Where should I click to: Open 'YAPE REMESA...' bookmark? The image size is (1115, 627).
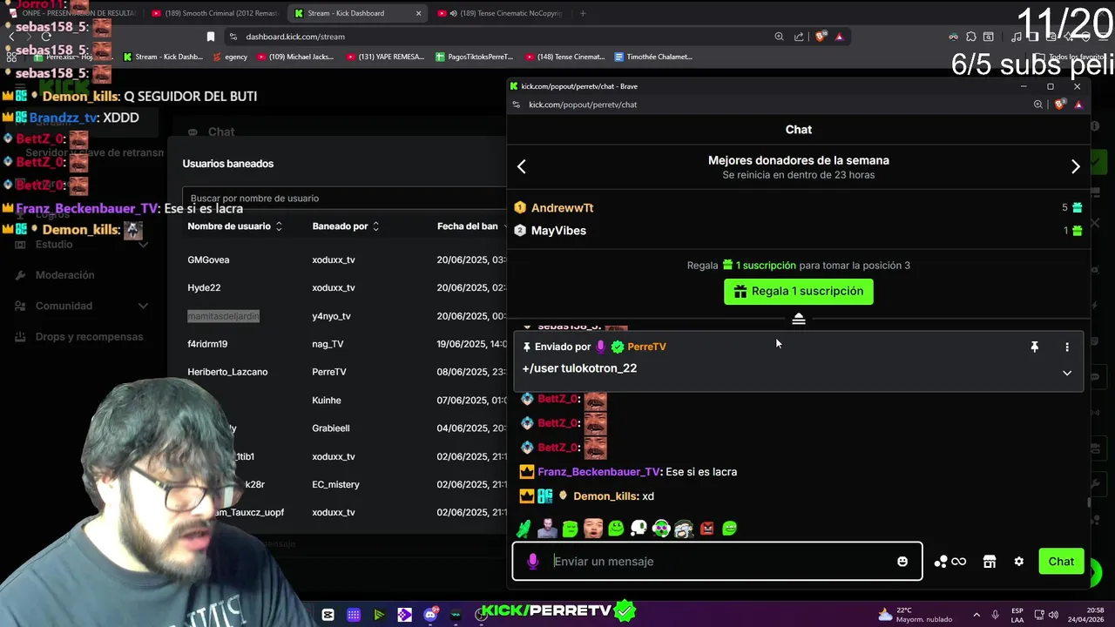[x=385, y=57]
